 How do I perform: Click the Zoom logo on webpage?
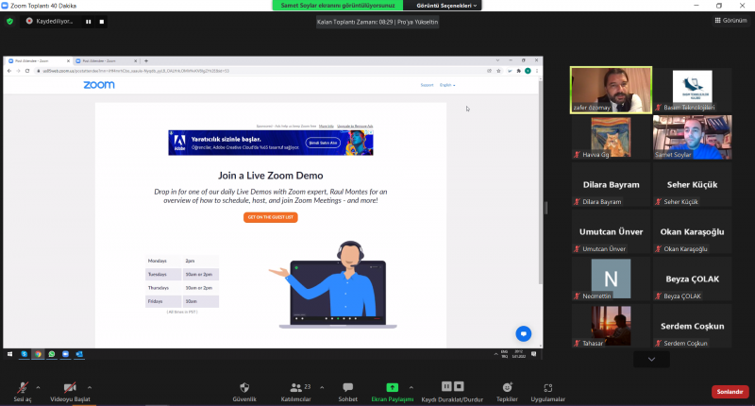point(99,85)
